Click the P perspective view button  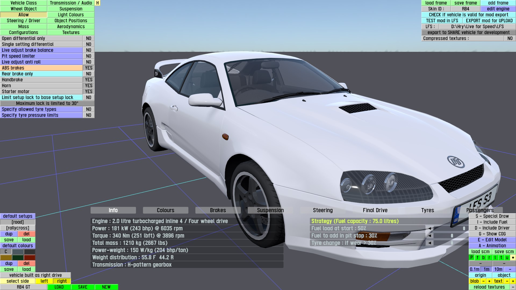click(x=471, y=258)
